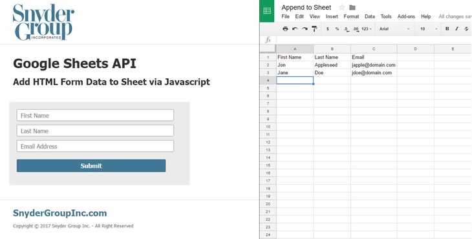
Task: Open the Data menu
Action: 370,17
